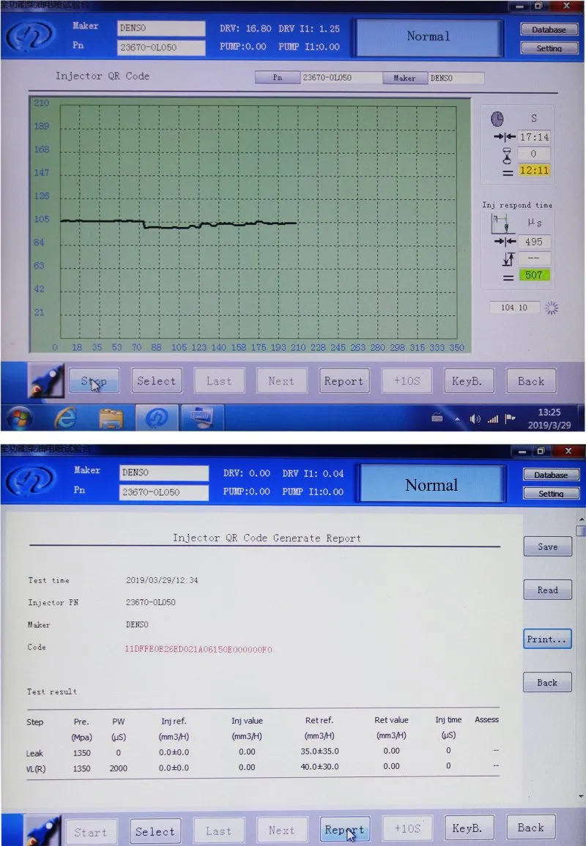Viewport: 586px width, 846px height.
Task: Click Back in the graph window toolbar
Action: pyautogui.click(x=532, y=381)
